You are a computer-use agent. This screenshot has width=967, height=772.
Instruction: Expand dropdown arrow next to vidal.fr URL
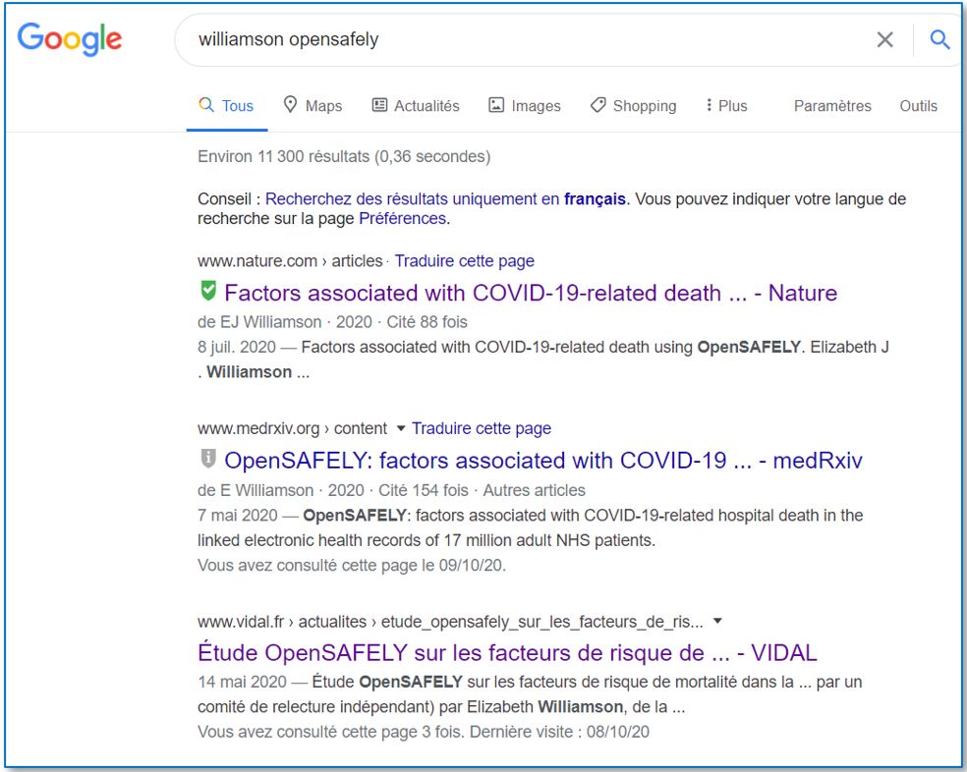point(717,621)
